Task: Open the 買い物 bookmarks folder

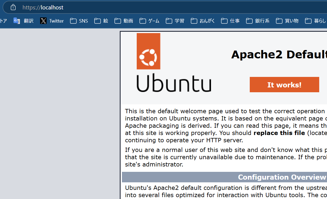Action: pos(287,21)
